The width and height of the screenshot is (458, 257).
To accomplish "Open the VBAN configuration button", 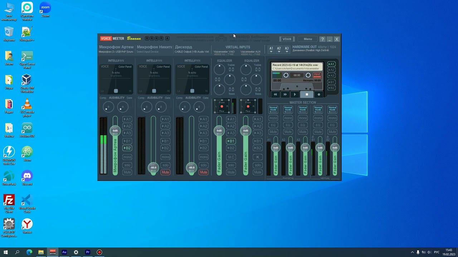I will (287, 39).
